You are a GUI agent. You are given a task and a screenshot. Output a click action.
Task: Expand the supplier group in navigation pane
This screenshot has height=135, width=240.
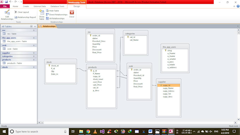pyautogui.click(x=34, y=53)
